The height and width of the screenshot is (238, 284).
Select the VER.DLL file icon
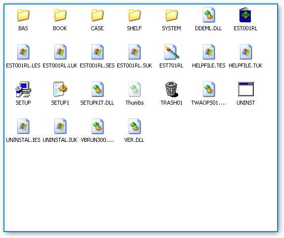135,126
